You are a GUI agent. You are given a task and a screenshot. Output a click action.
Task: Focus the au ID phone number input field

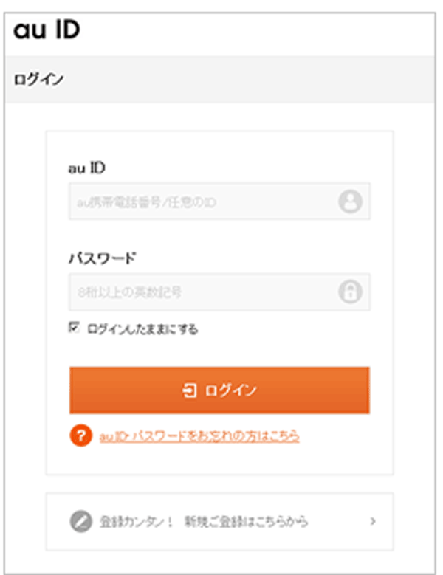coord(220,202)
